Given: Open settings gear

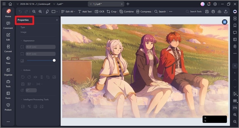Looking at the screenshot, I should click(215, 4).
